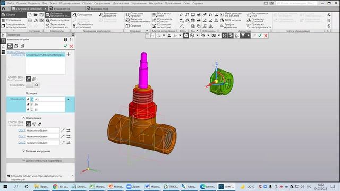Open Информация об объекте
Viewport: 340px width, 191px height.
231,15
